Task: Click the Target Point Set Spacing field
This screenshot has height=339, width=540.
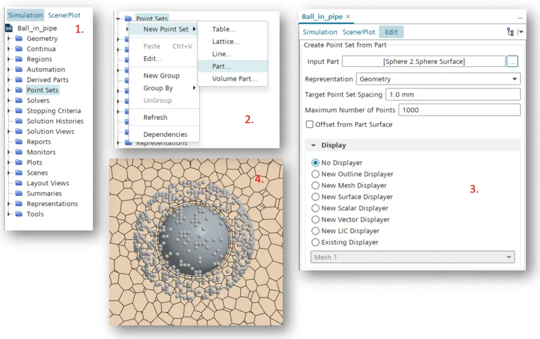Action: [x=452, y=95]
